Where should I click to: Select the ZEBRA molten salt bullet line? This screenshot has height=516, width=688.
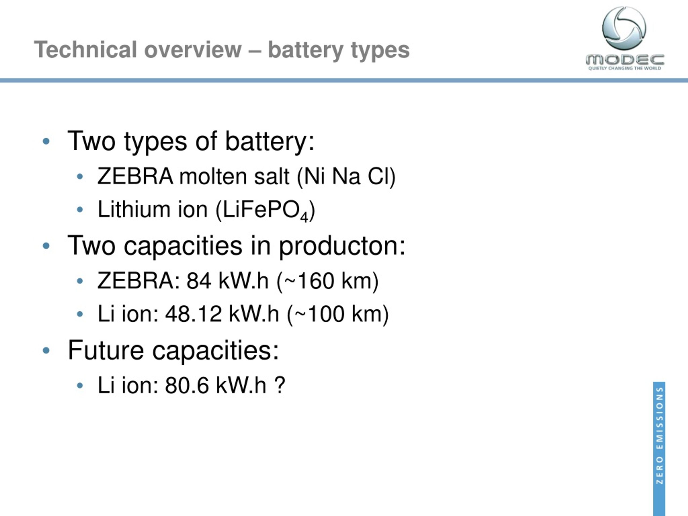(x=246, y=177)
